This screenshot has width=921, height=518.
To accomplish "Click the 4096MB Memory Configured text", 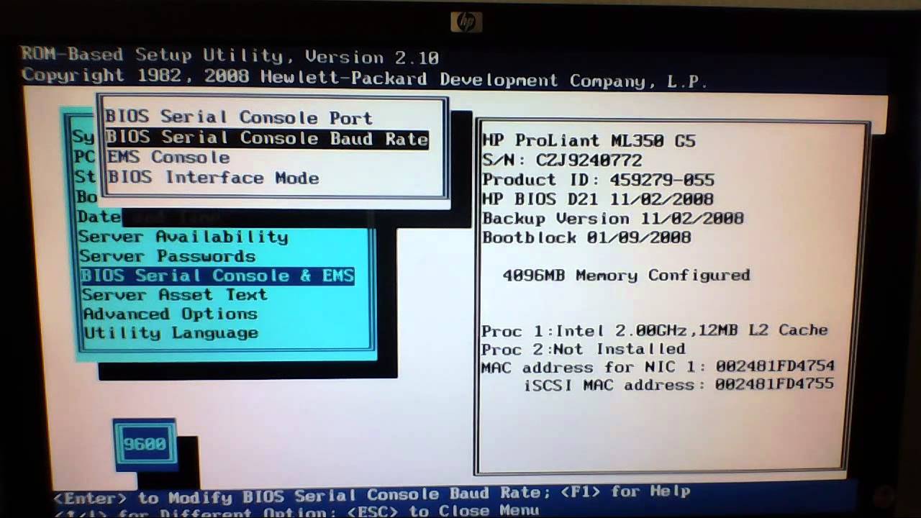I will pyautogui.click(x=626, y=276).
